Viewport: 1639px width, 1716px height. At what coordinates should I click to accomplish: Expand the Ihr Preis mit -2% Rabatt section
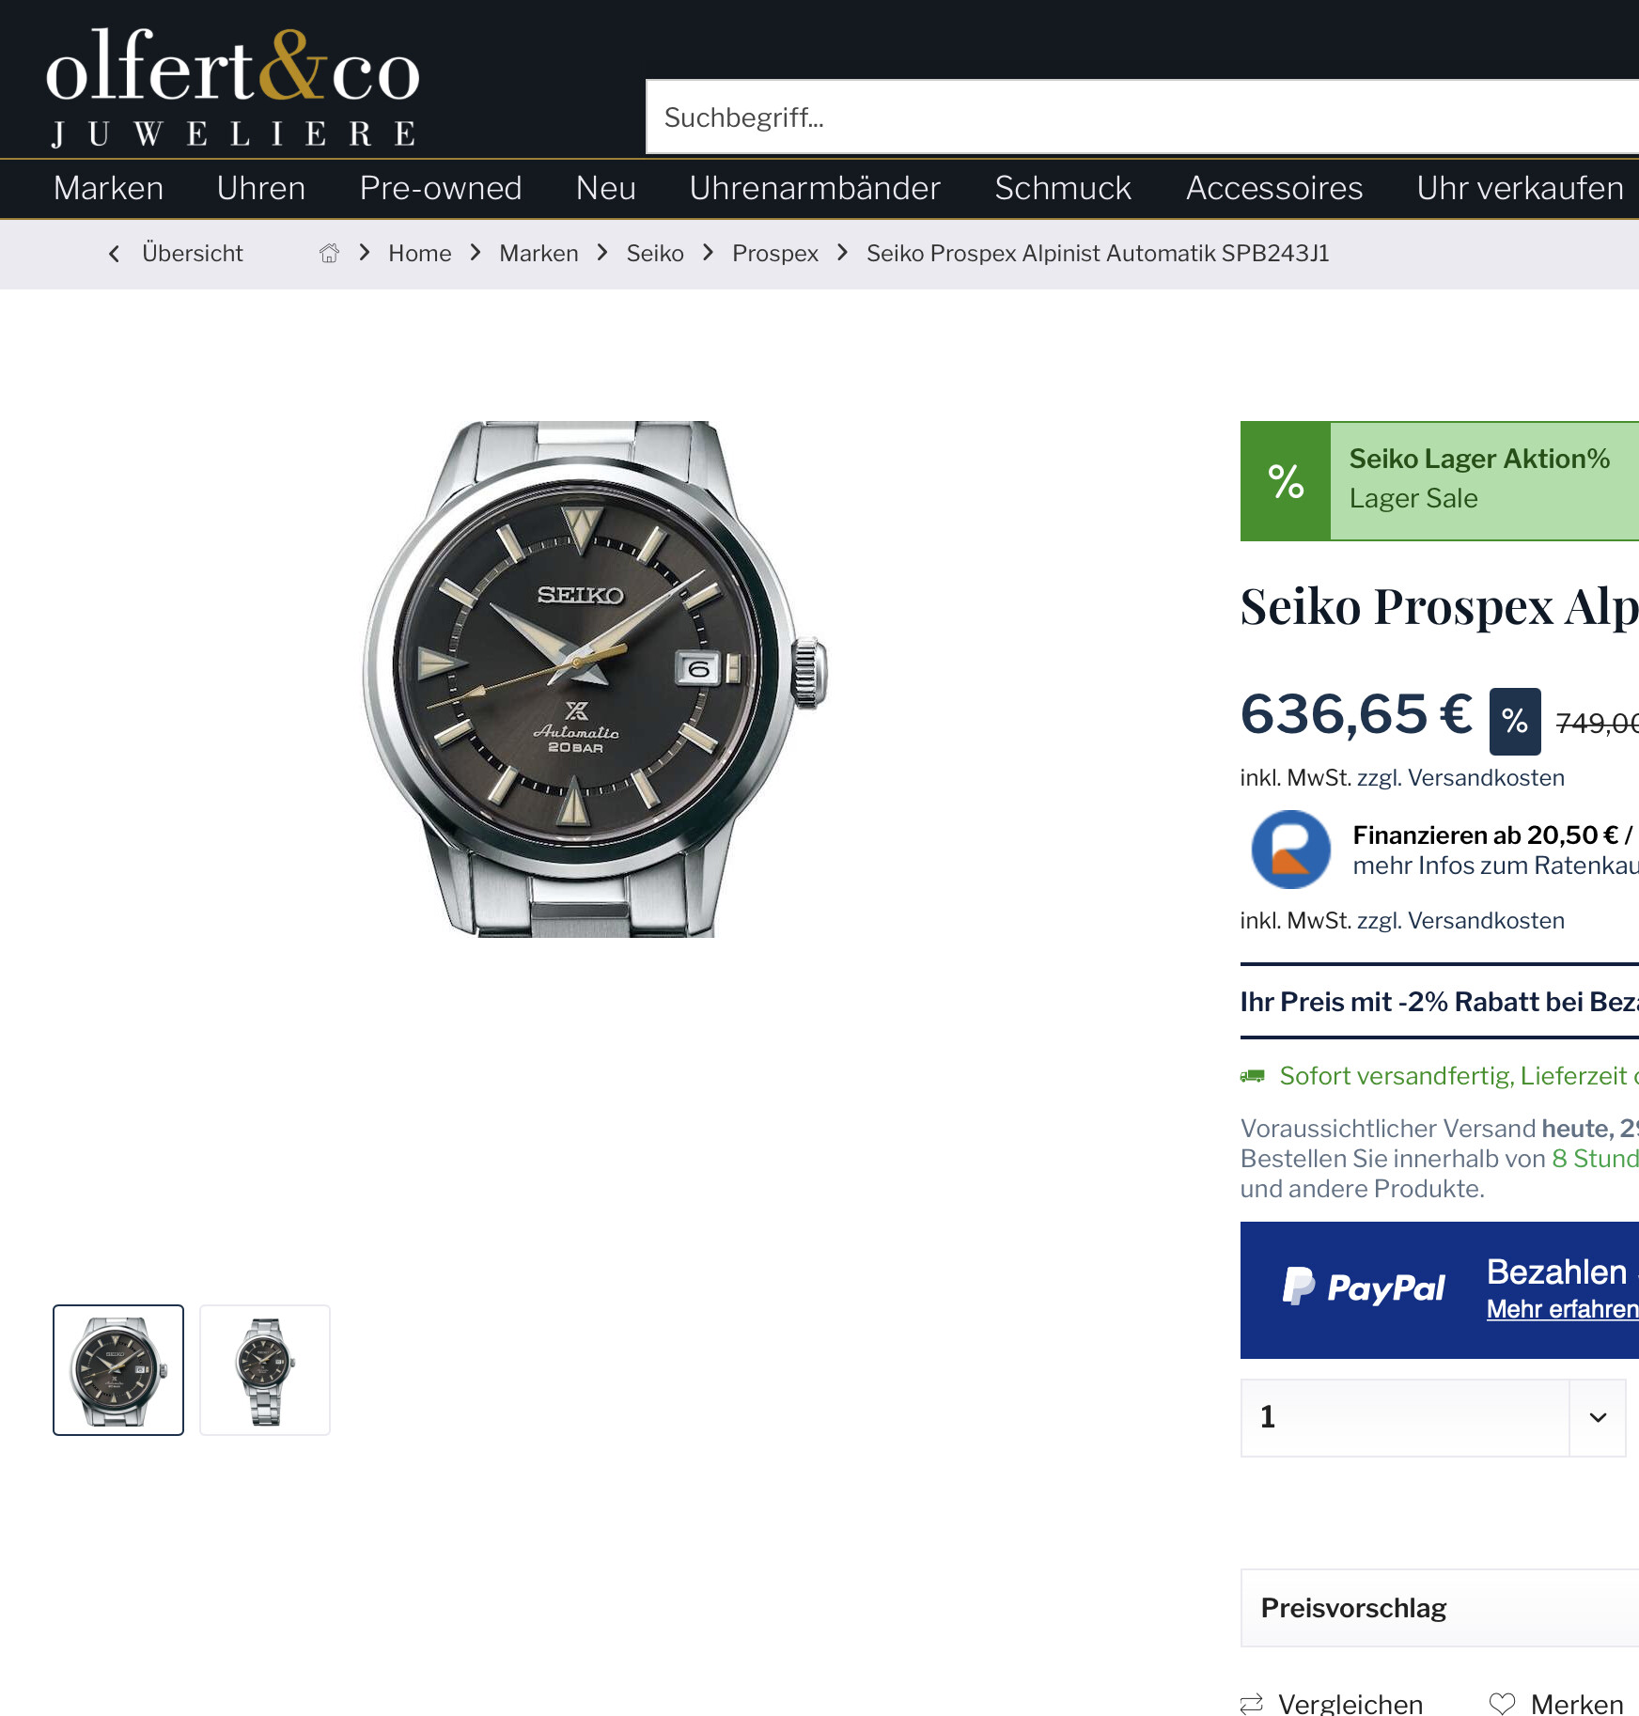click(x=1440, y=1002)
